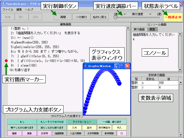Open the 入出力関数 function list

[x=76, y=133]
